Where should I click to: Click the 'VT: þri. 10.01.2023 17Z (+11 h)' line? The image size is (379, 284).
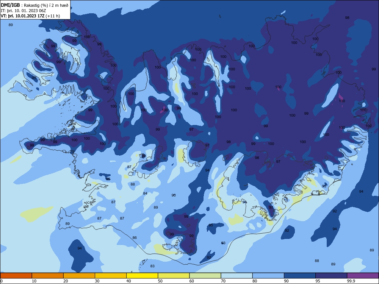click(30, 16)
